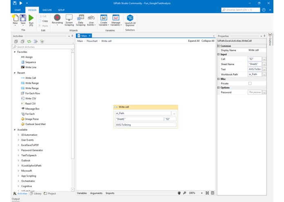This screenshot has width=284, height=202.
Task: Click the Cut command in Edit group
Action: click(43, 16)
